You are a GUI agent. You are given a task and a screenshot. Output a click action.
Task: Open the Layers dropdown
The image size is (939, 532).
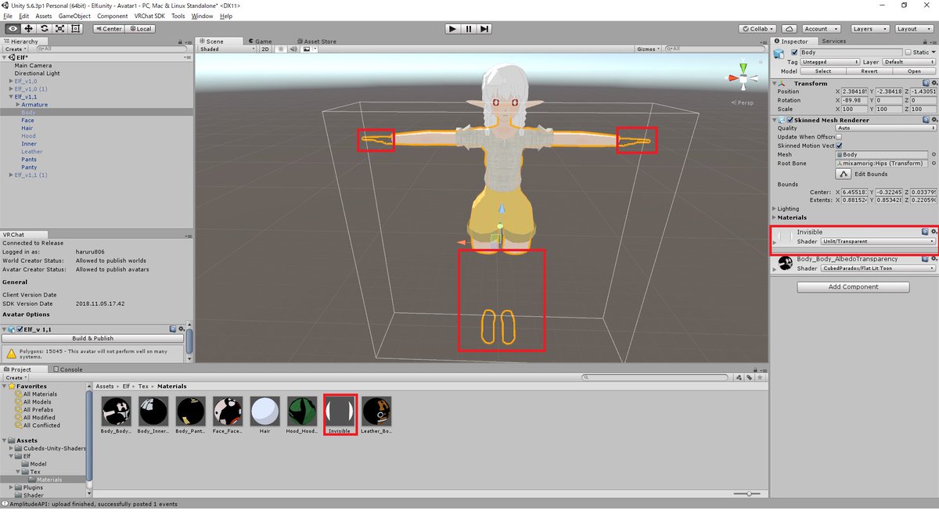point(870,29)
